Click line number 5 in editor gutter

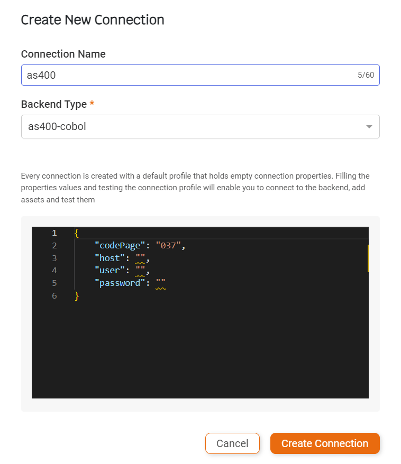pyautogui.click(x=54, y=283)
